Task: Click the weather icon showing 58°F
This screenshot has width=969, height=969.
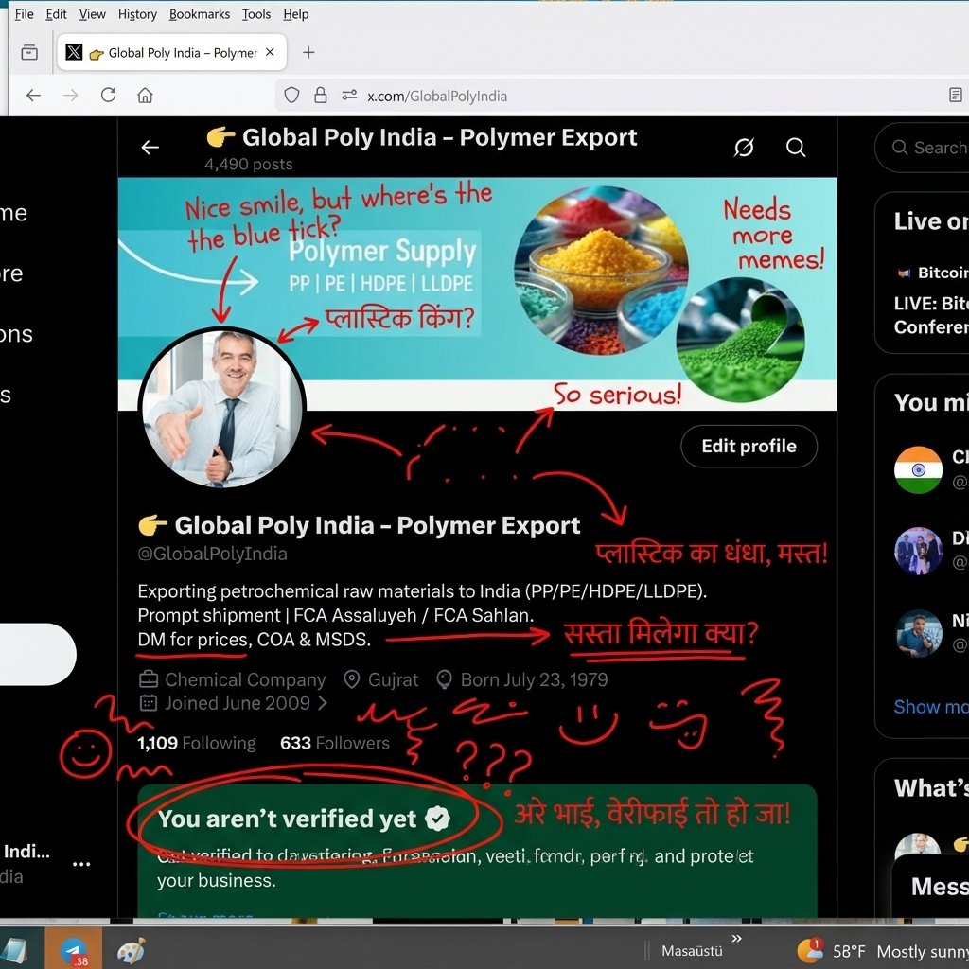Action: click(x=810, y=951)
